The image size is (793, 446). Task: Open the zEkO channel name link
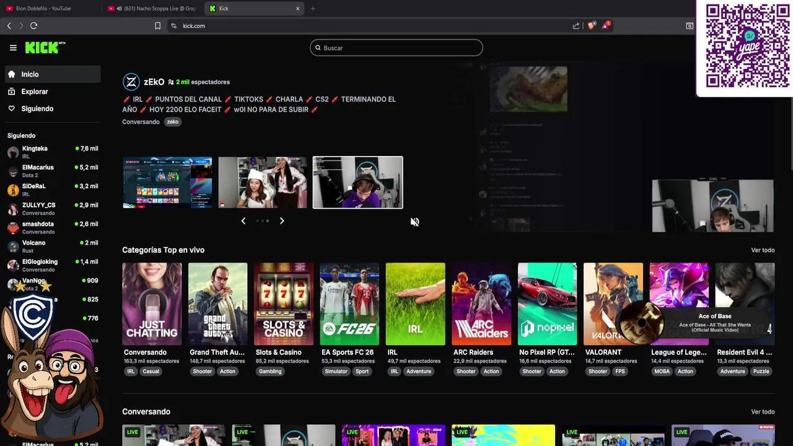[154, 82]
